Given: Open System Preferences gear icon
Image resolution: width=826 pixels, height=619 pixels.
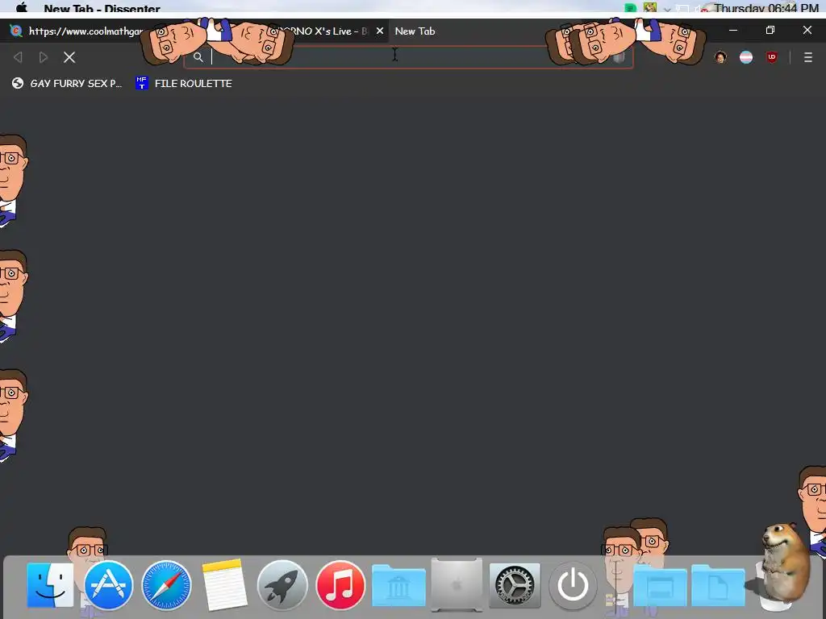Looking at the screenshot, I should (x=515, y=585).
